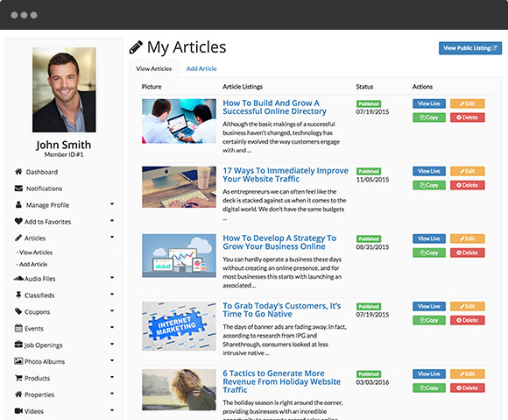The width and height of the screenshot is (508, 420).
Task: Copy the Successful Online Directory article
Action: pos(429,117)
